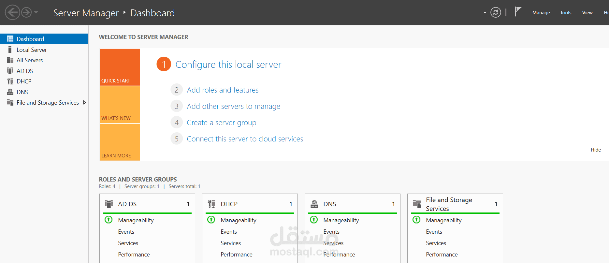This screenshot has height=263, width=609.
Task: Click the forward navigation arrow icon
Action: [x=26, y=13]
